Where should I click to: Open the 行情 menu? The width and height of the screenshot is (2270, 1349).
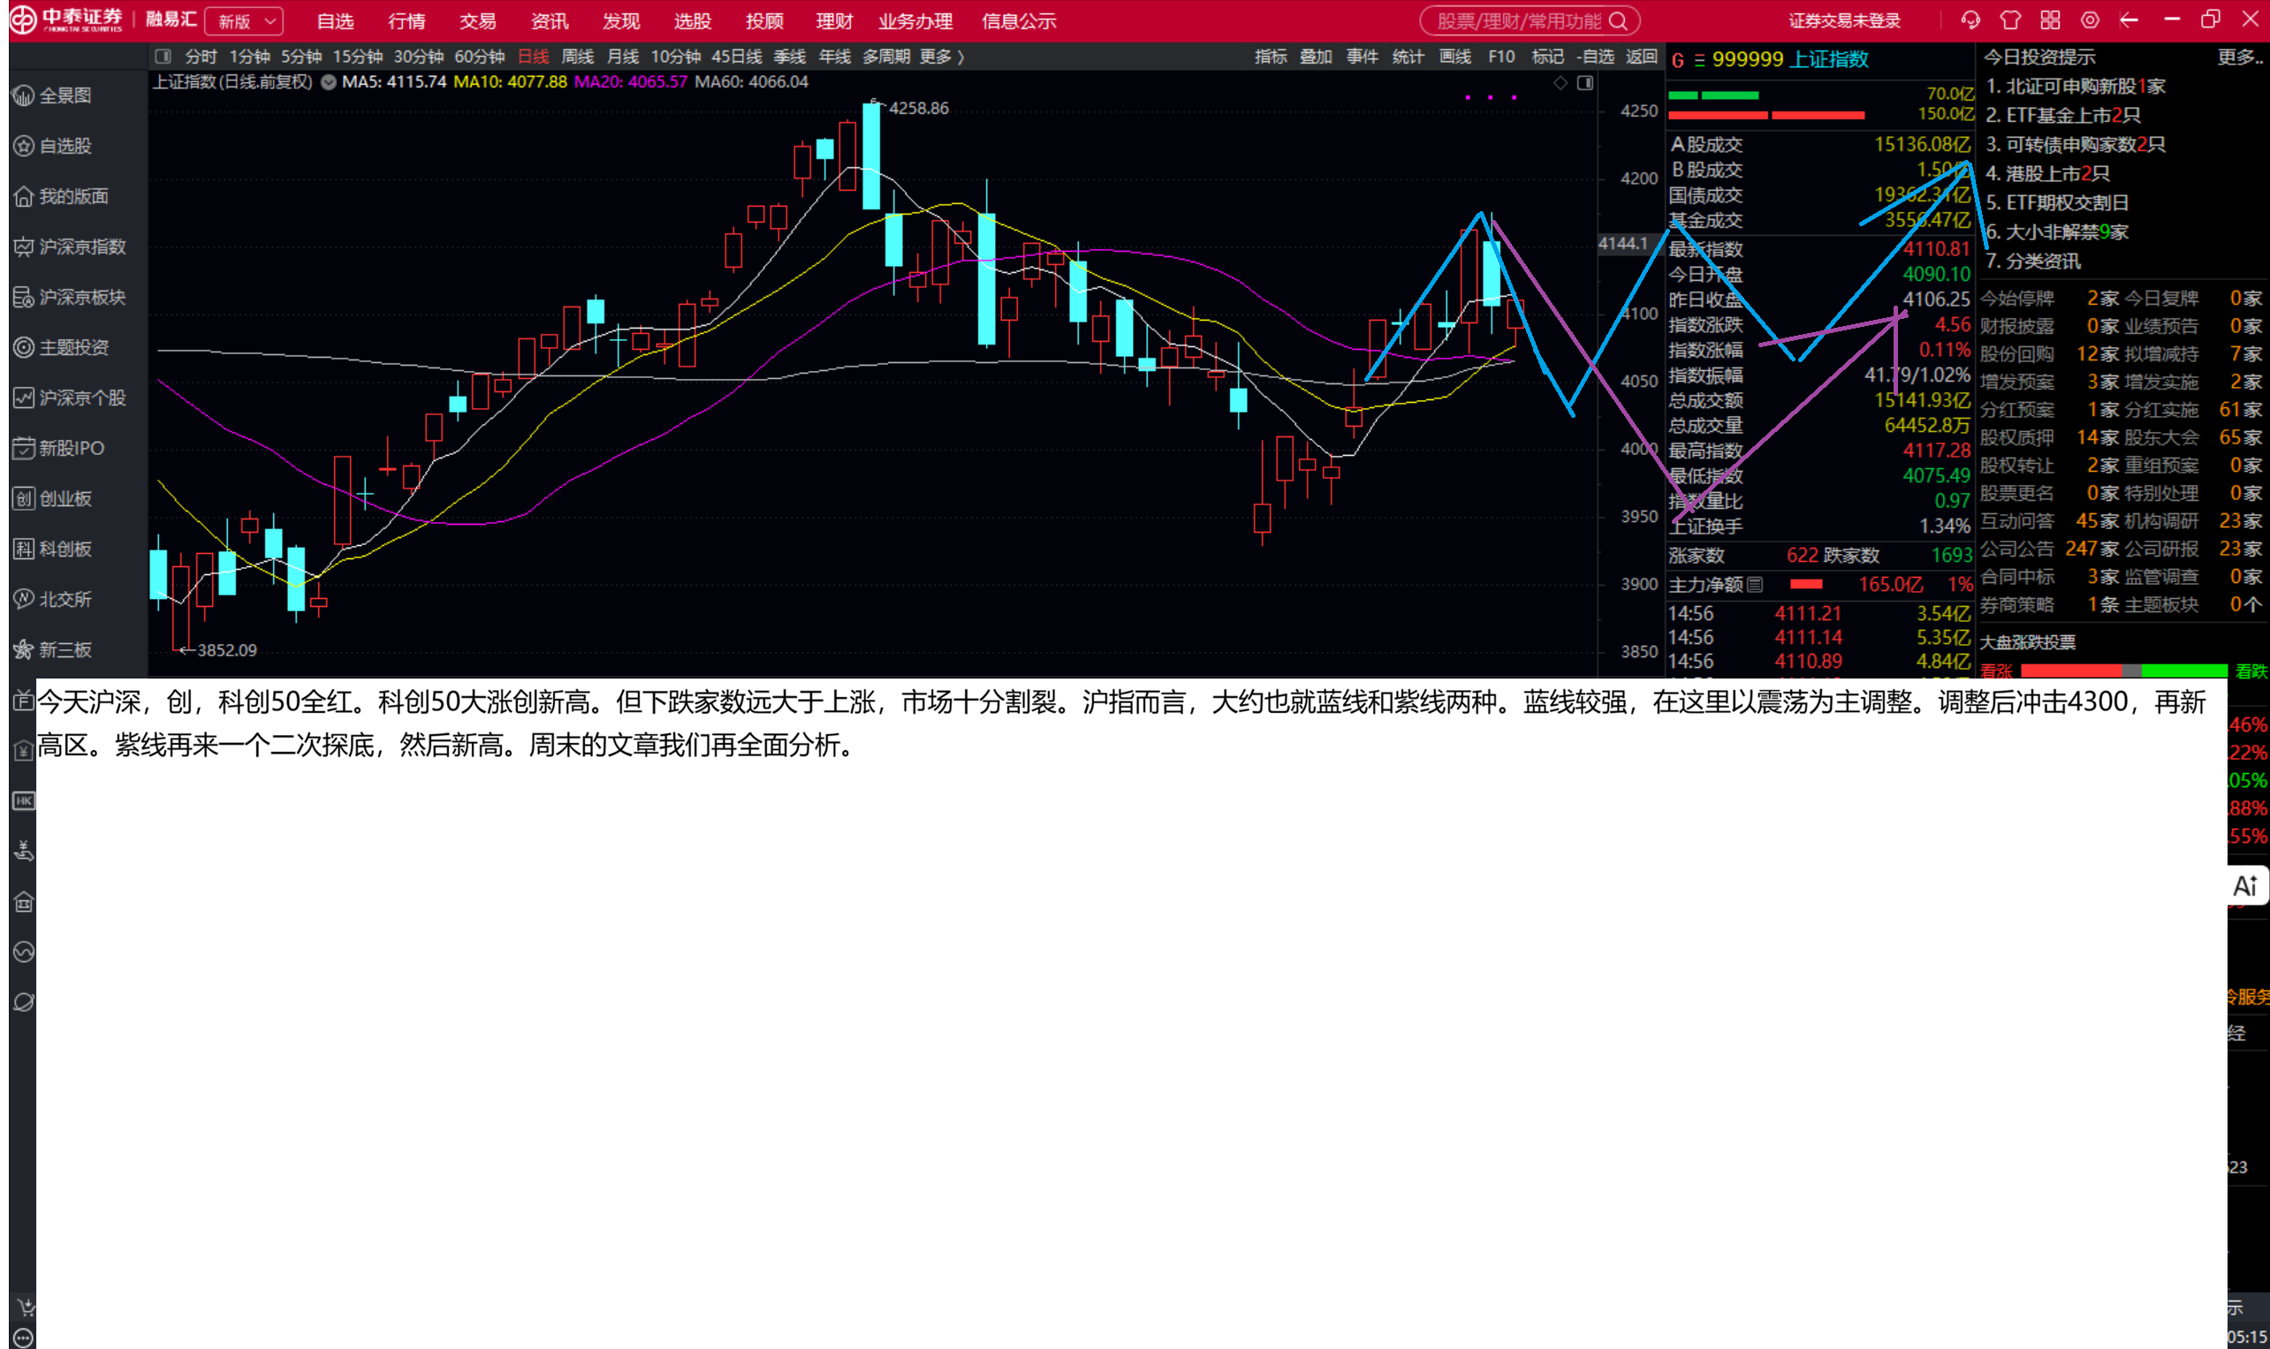tap(406, 21)
